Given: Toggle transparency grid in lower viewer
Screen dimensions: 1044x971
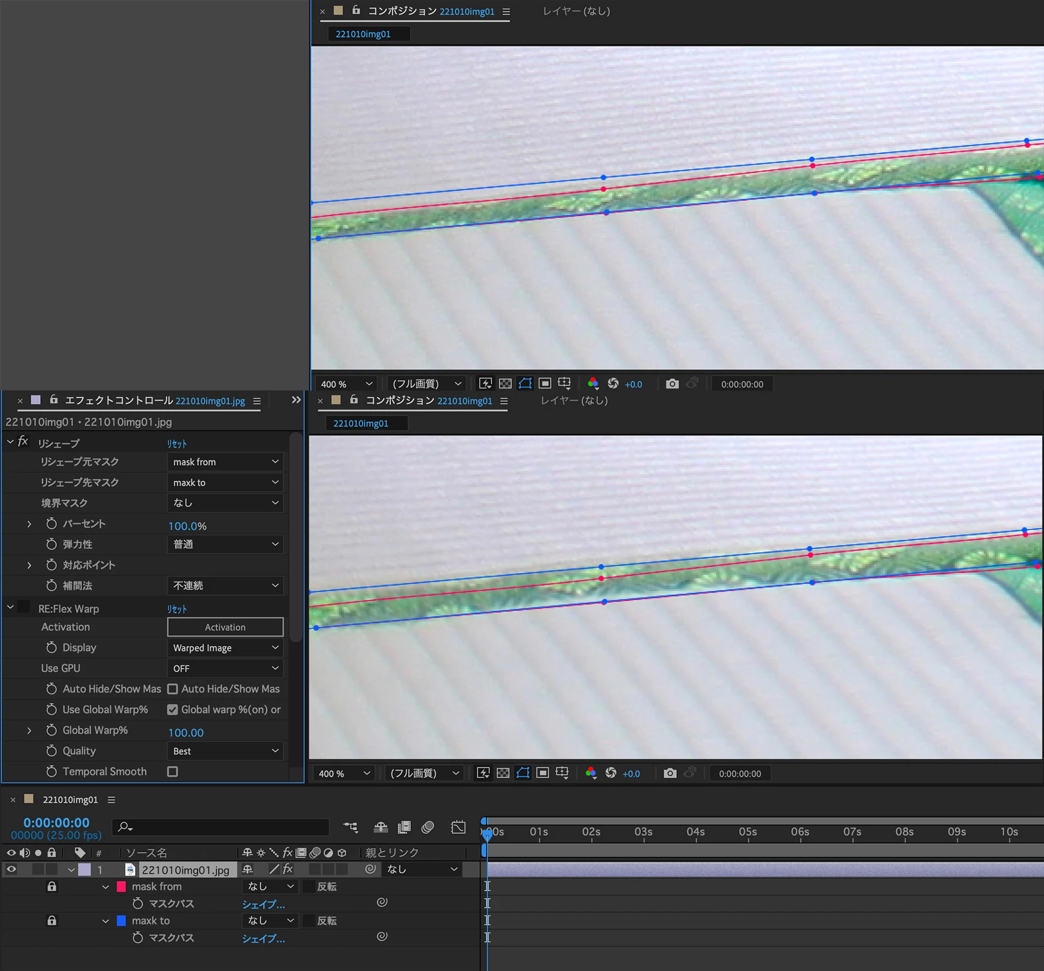Looking at the screenshot, I should click(x=503, y=773).
